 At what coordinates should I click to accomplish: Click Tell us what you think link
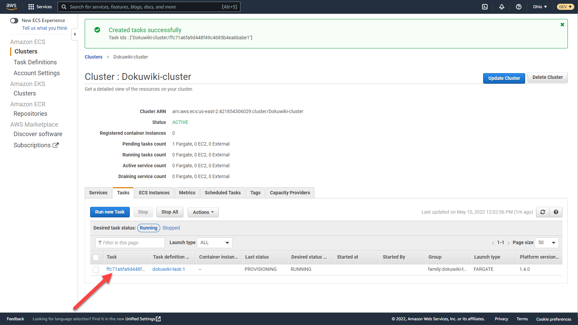pyautogui.click(x=45, y=28)
